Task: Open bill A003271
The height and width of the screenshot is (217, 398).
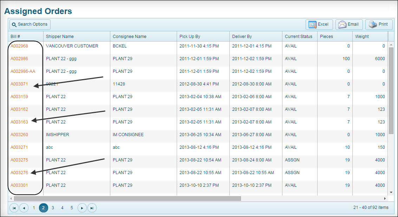Action: (19, 147)
